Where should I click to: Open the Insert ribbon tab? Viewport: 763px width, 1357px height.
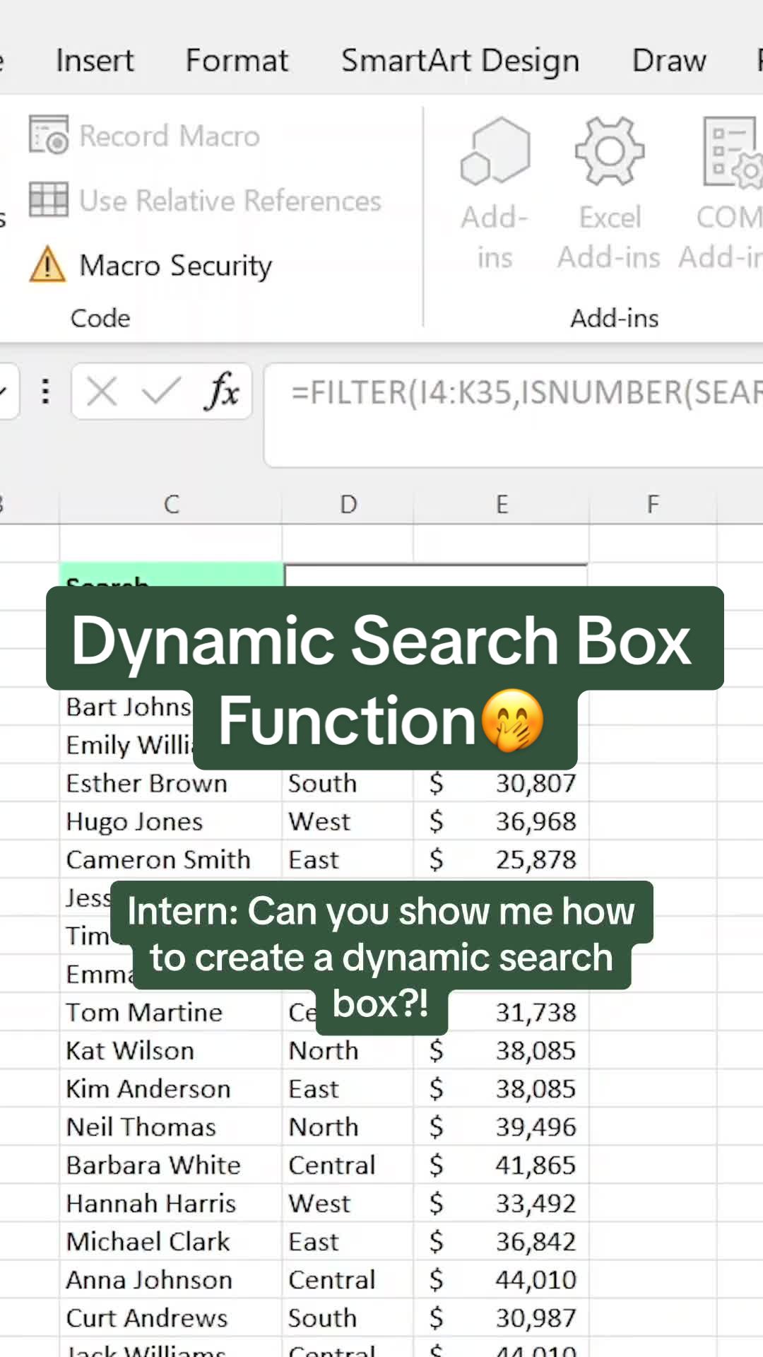(x=95, y=61)
